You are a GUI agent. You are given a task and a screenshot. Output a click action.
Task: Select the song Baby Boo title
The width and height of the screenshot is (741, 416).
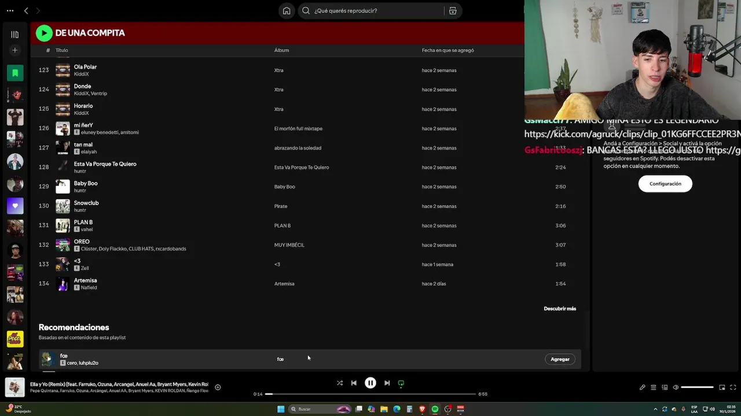coord(86,183)
